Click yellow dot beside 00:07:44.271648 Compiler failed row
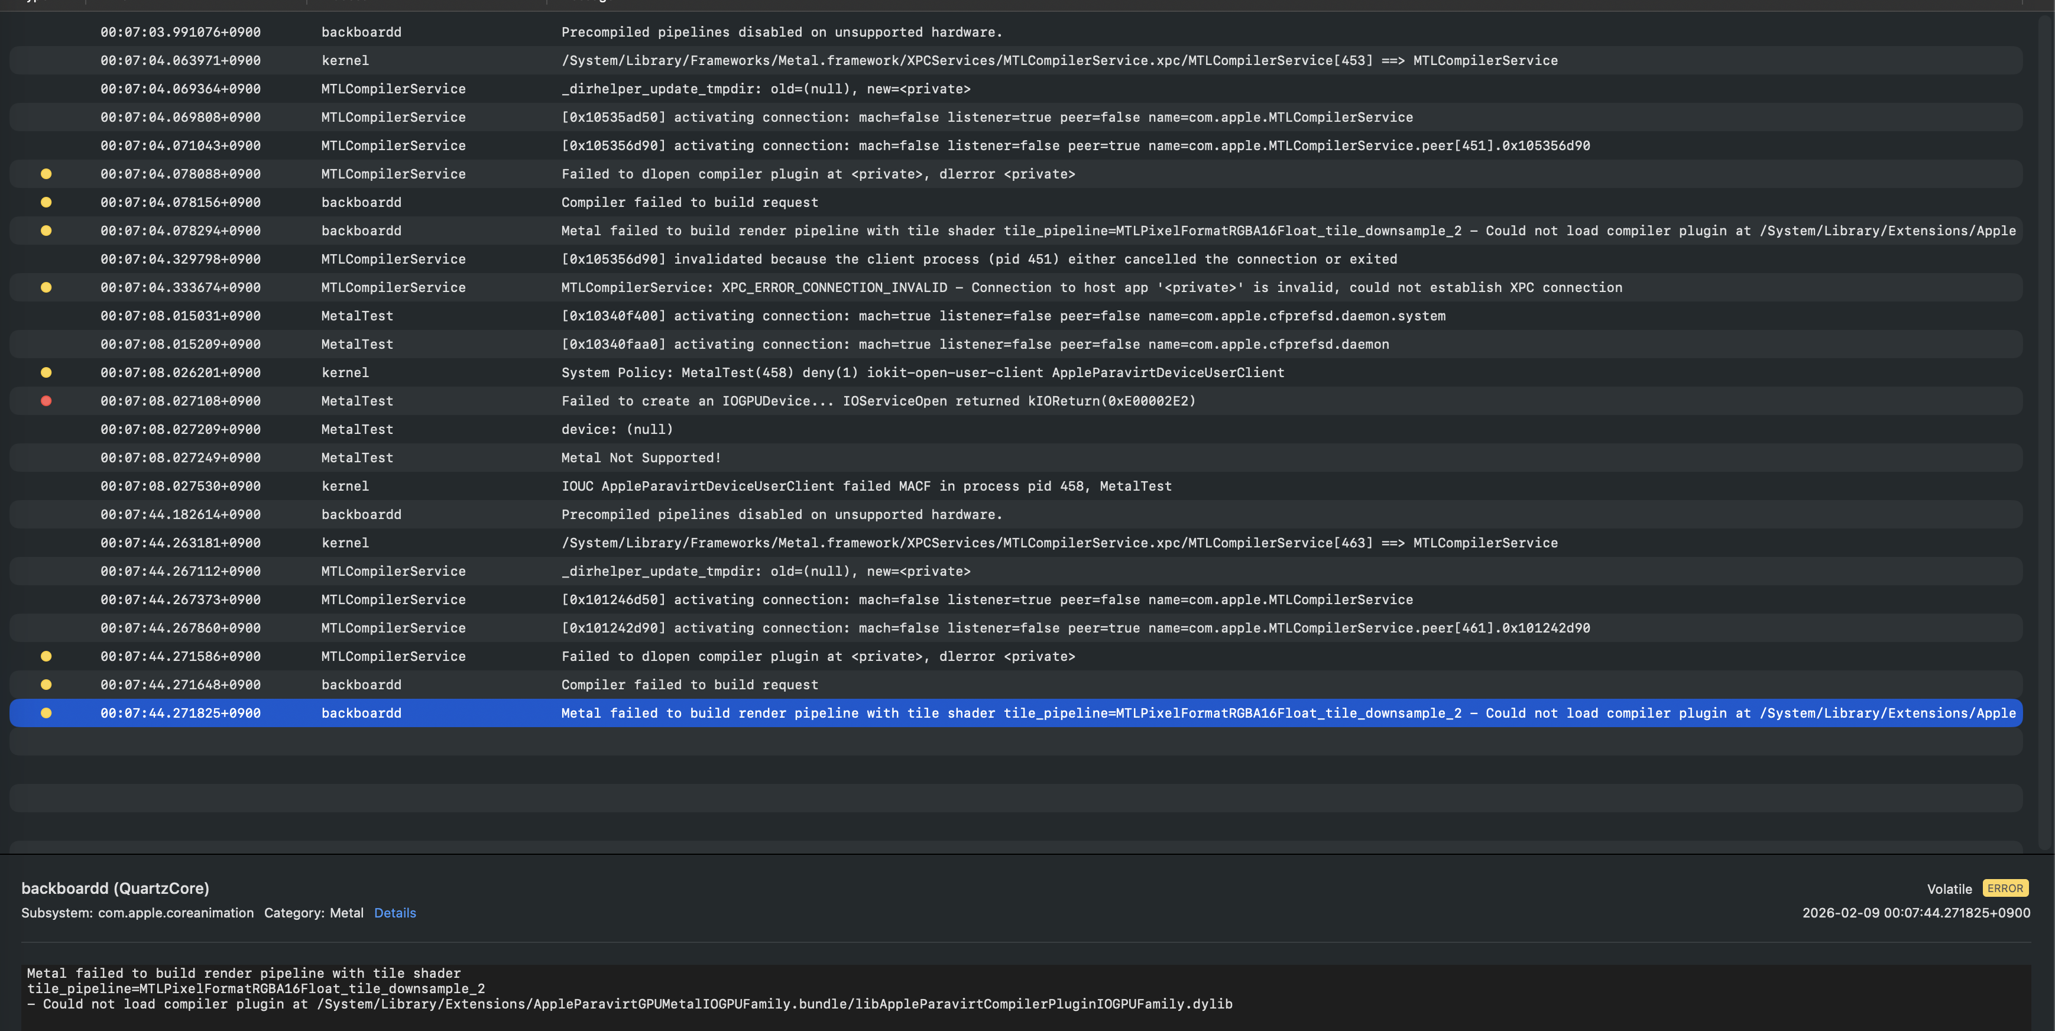This screenshot has height=1031, width=2055. point(46,685)
